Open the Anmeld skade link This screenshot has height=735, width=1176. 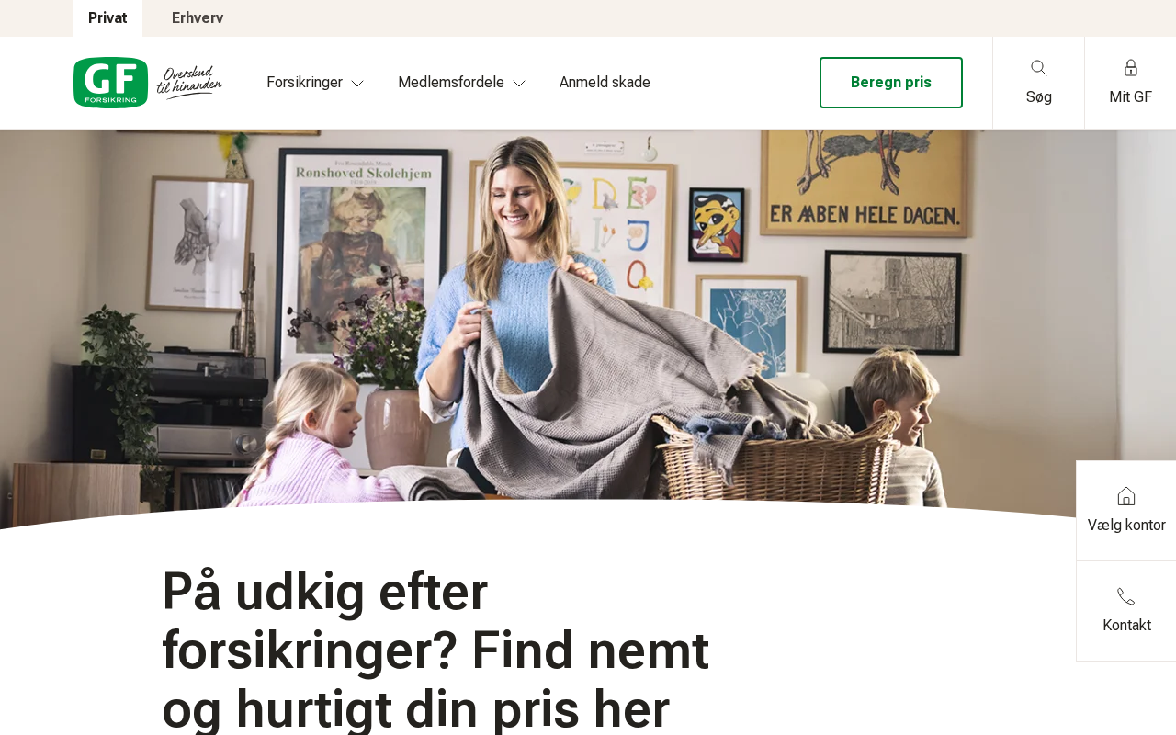coord(605,83)
